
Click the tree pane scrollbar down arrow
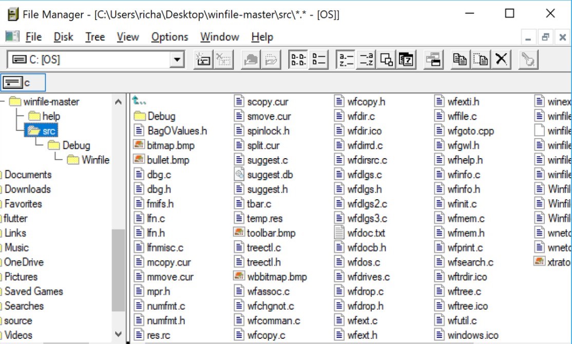click(118, 334)
